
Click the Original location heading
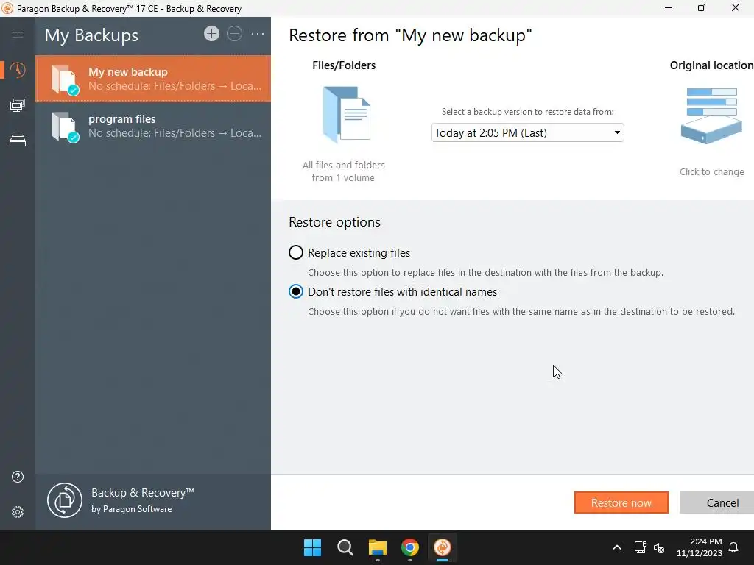tap(712, 65)
